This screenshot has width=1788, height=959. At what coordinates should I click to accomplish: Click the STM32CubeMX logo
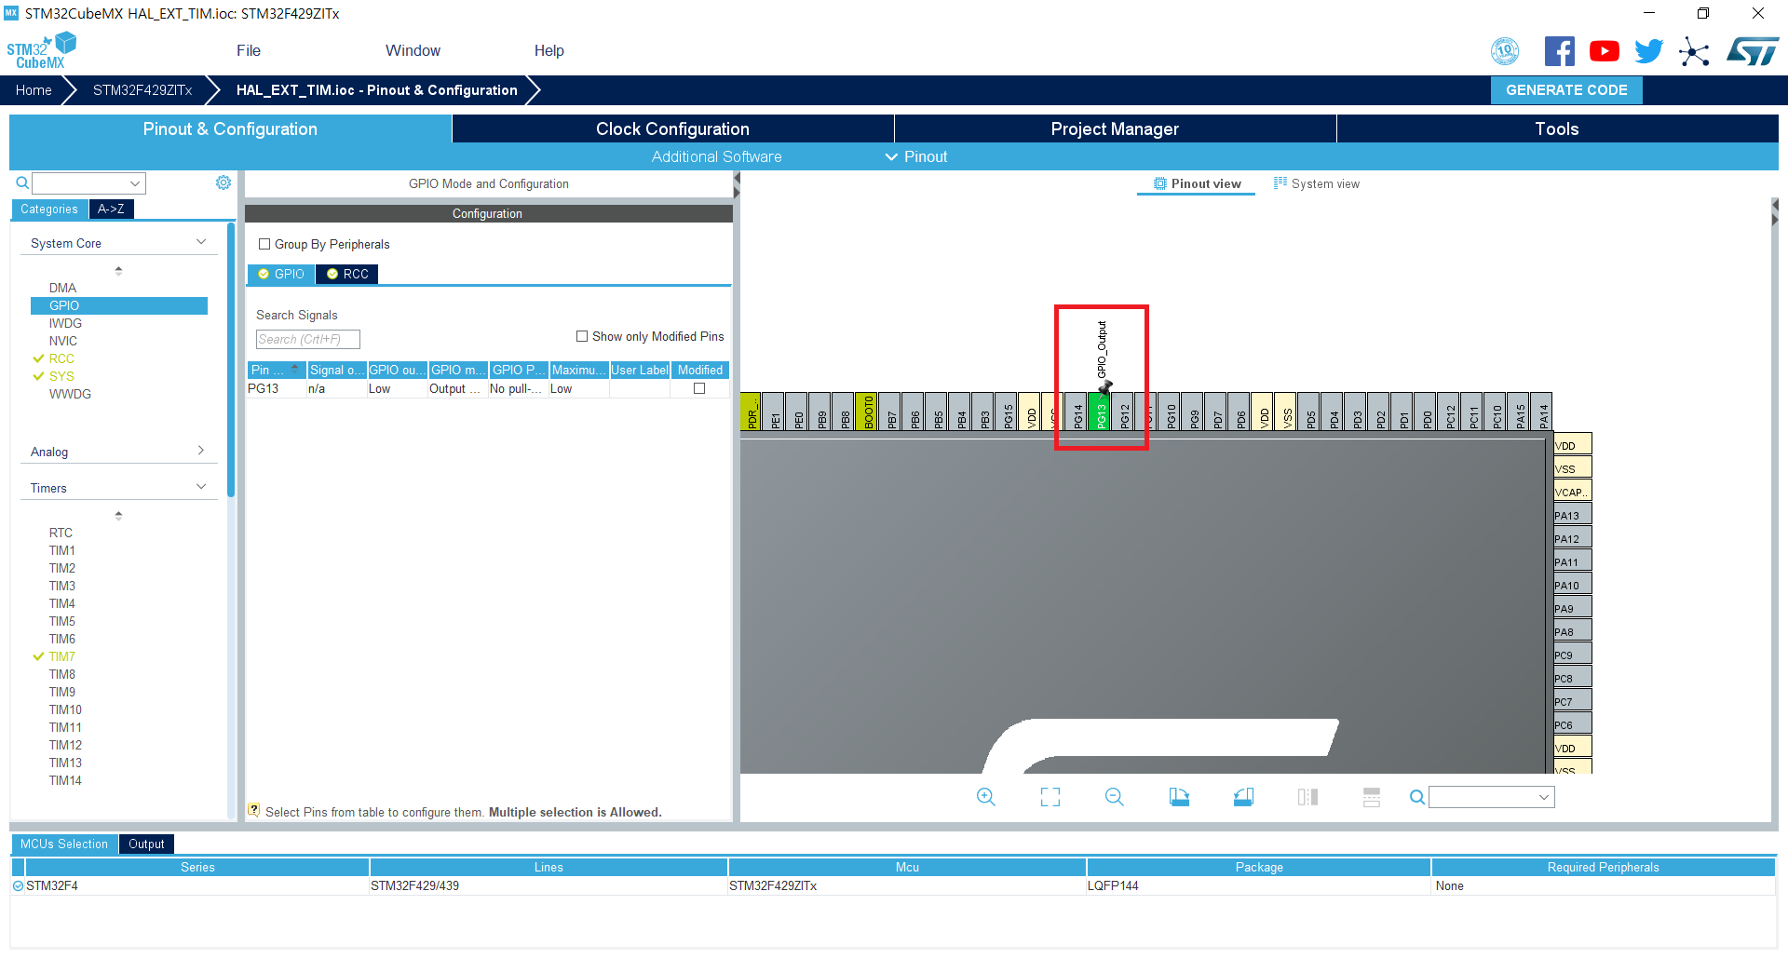(41, 50)
